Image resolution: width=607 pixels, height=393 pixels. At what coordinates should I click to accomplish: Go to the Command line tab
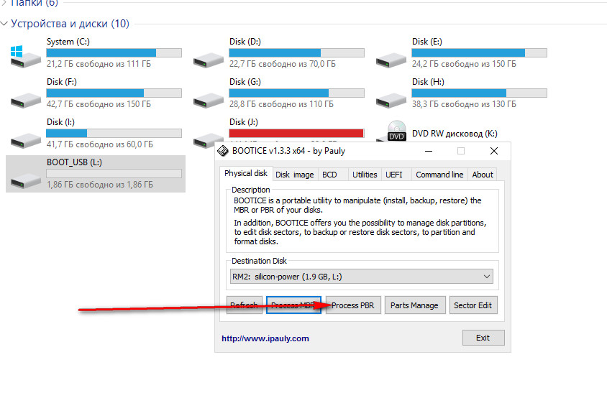tap(439, 175)
